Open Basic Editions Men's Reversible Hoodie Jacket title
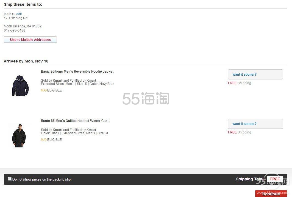Image resolution: width=292 pixels, height=197 pixels. (x=77, y=72)
